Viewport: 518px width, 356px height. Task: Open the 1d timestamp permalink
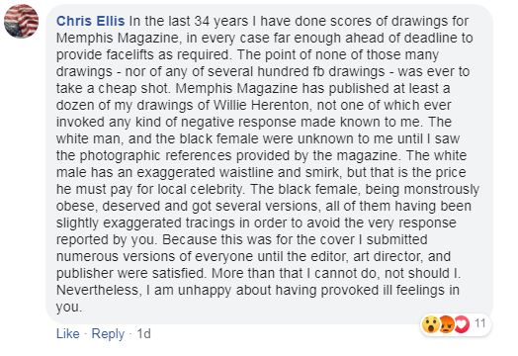pyautogui.click(x=144, y=333)
